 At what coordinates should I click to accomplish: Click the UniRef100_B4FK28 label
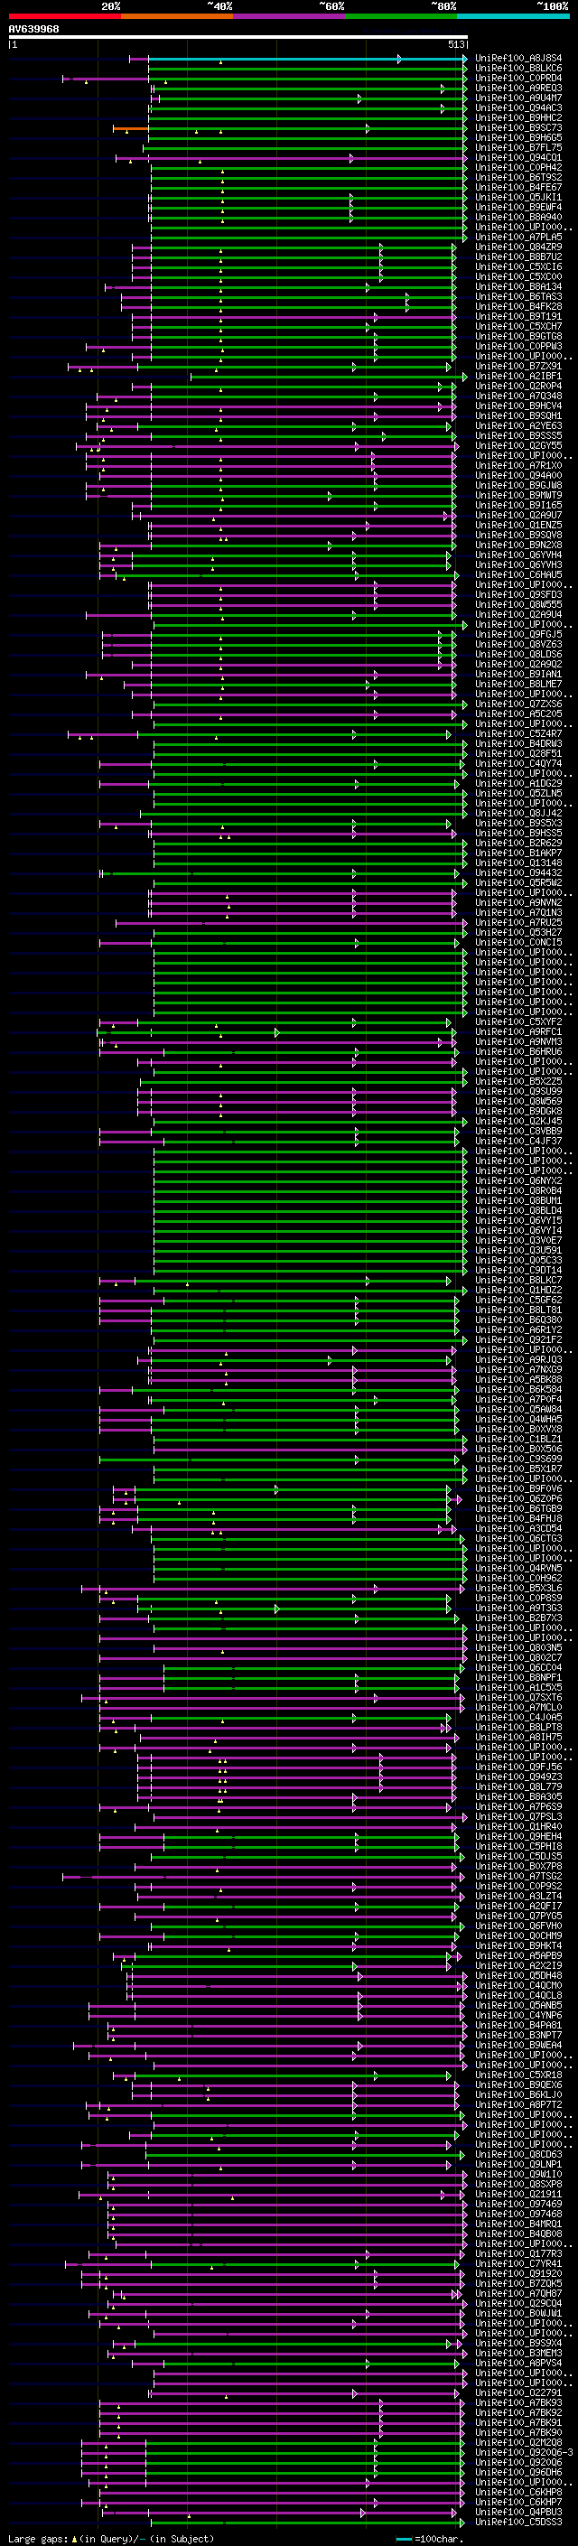coord(517,306)
